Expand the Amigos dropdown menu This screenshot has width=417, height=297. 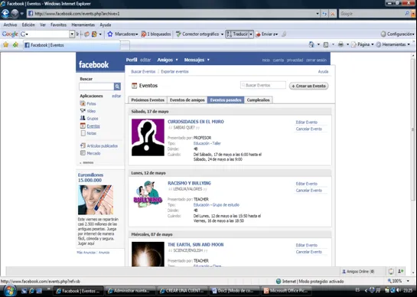pyautogui.click(x=177, y=60)
